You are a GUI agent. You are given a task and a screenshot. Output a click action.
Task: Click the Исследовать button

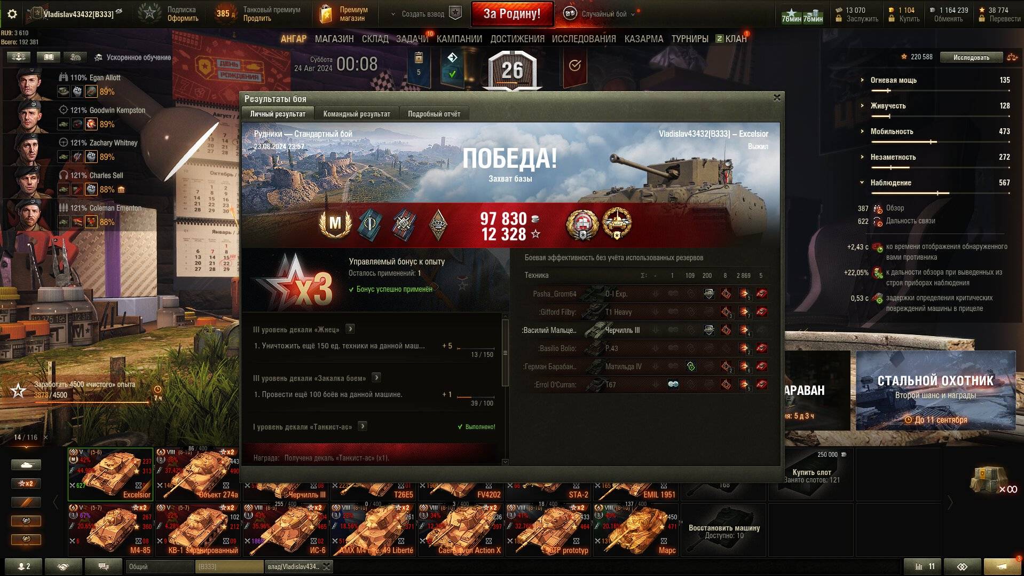click(x=971, y=57)
